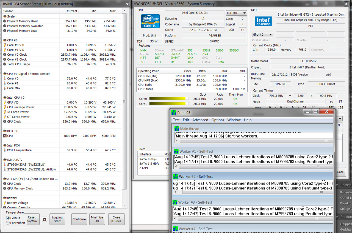This screenshot has height=233, width=352.
Task: Open sensor settings with Configure button
Action: click(x=79, y=219)
